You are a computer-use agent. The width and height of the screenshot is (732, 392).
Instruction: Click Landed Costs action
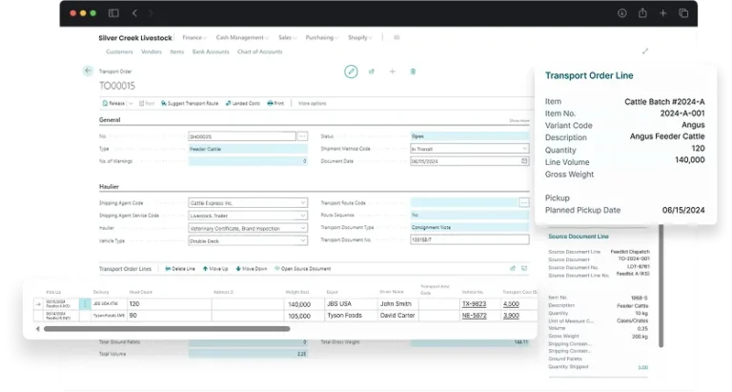point(243,103)
